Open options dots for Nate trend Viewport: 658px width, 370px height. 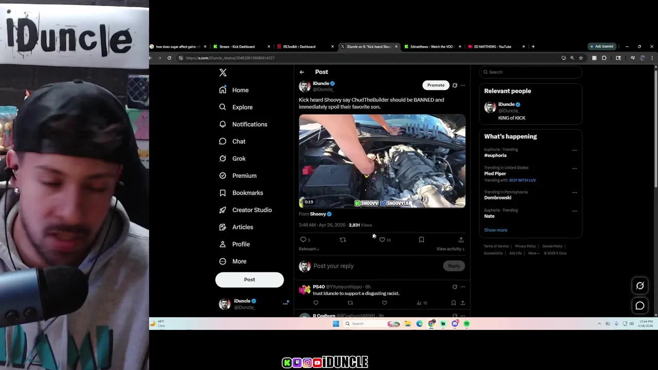coord(574,211)
